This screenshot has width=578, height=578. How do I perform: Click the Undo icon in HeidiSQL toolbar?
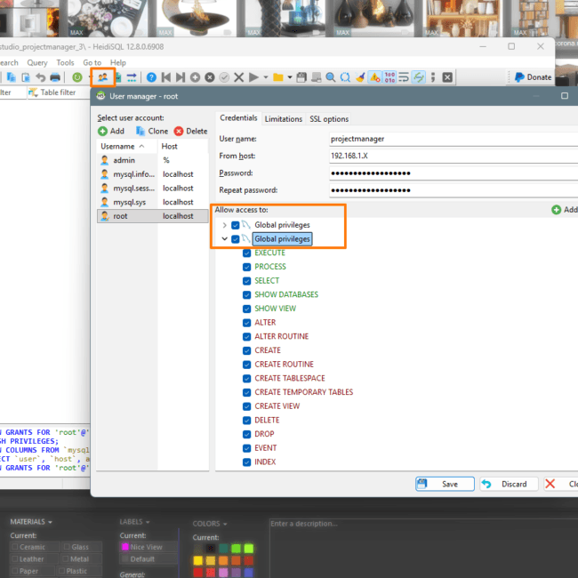[x=40, y=77]
